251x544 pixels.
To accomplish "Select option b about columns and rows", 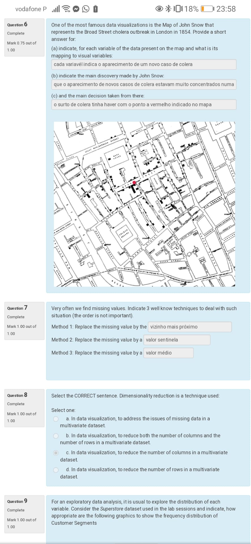I will 56,436.
